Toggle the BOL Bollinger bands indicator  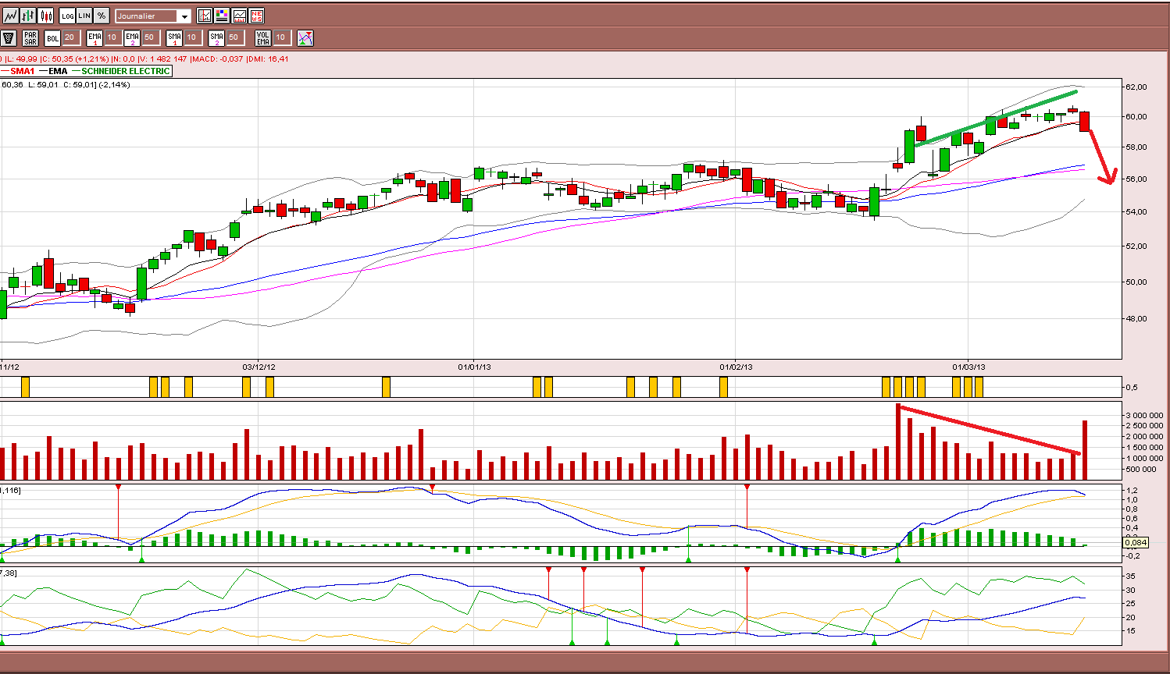(52, 37)
